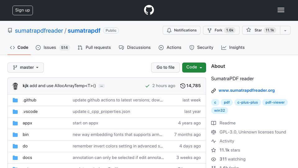The width and height of the screenshot is (298, 168).
Task: Click 'GPL-3.0, Unknown licenses found' link
Action: pyautogui.click(x=253, y=132)
